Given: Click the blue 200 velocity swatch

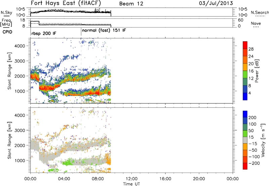Looking at the screenshot, I should tap(245, 114).
